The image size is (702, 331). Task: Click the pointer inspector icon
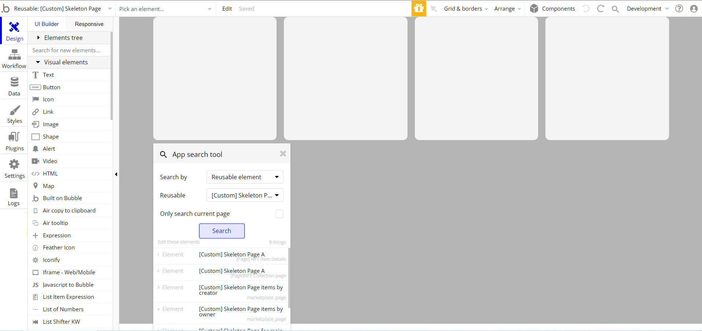coord(434,9)
